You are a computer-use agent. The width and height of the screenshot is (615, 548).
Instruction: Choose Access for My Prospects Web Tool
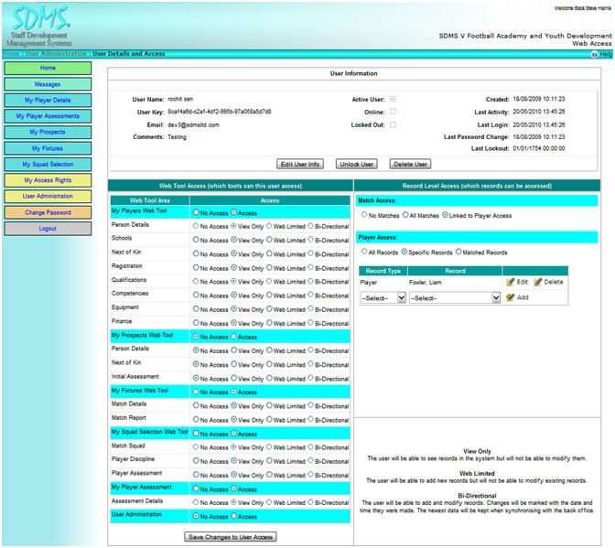point(233,337)
